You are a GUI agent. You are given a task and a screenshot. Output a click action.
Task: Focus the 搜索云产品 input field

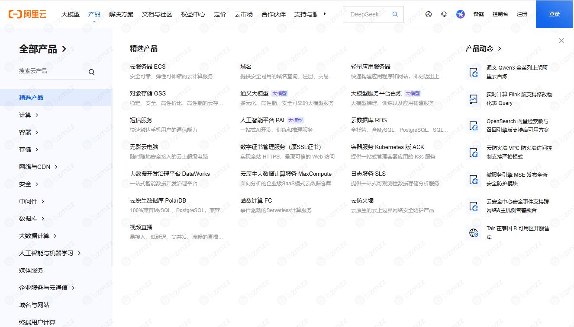click(x=52, y=71)
